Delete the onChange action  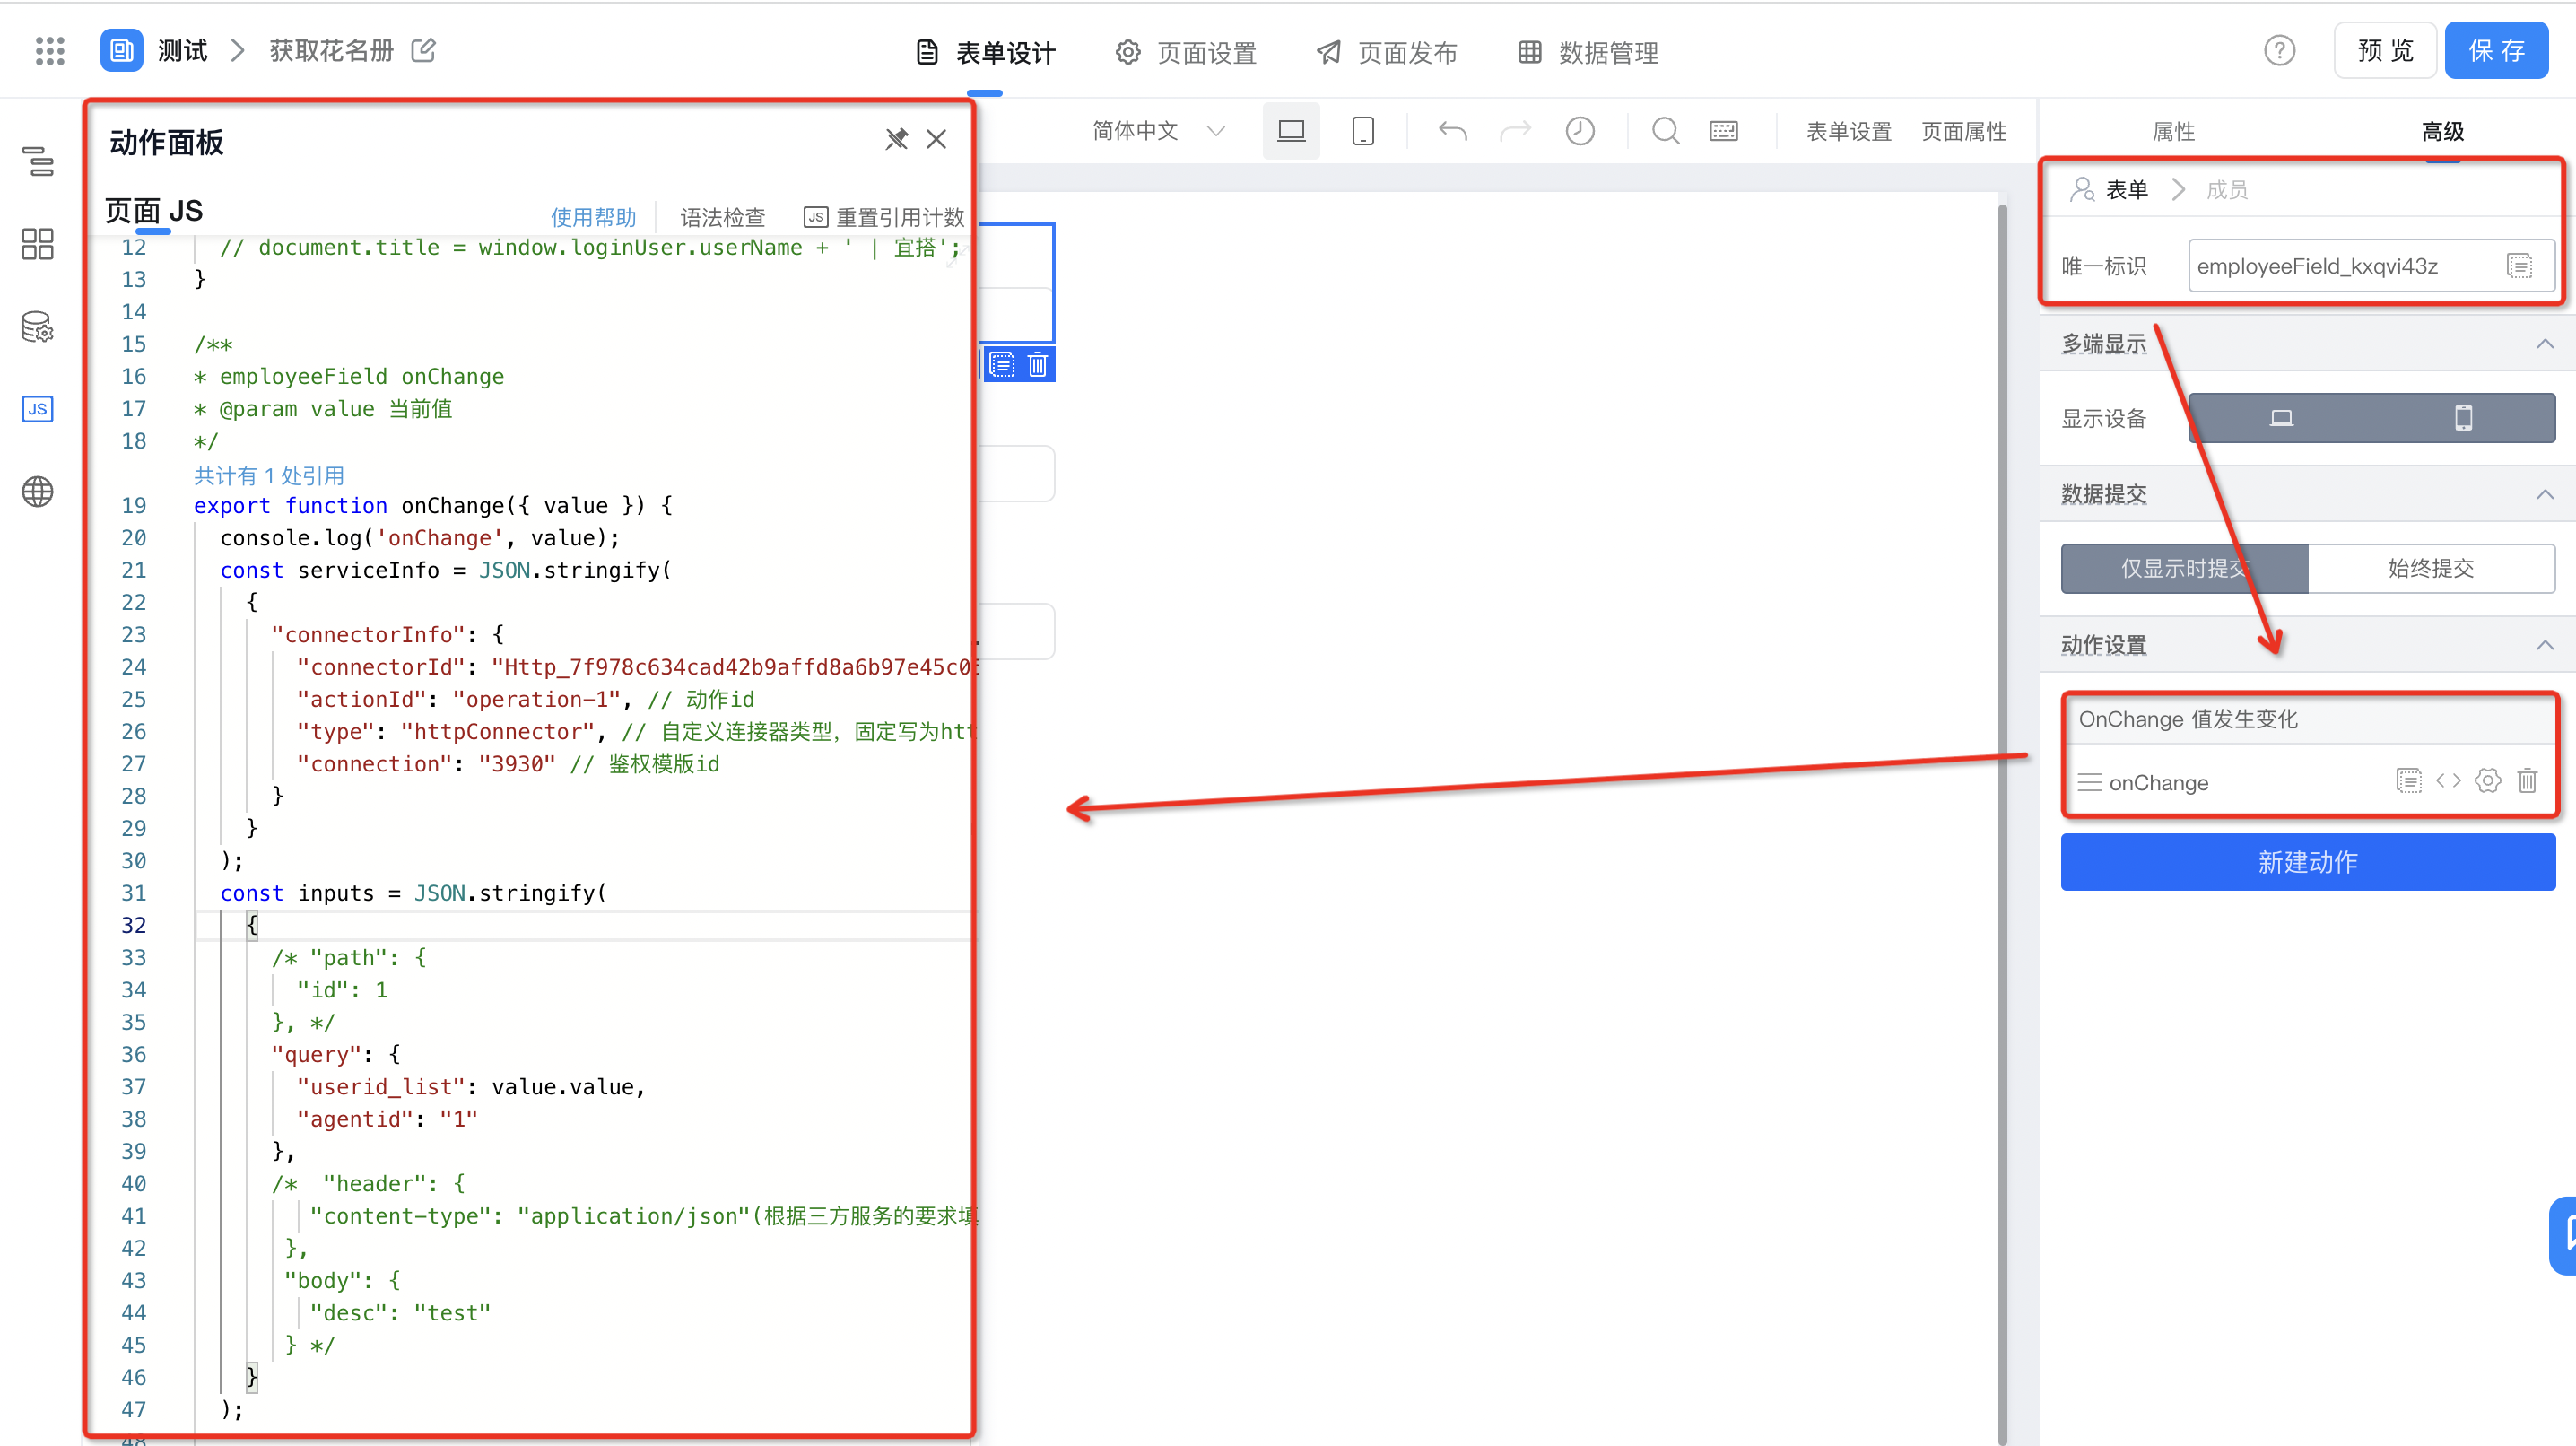click(x=2527, y=781)
